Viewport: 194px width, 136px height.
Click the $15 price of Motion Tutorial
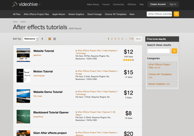click(128, 72)
